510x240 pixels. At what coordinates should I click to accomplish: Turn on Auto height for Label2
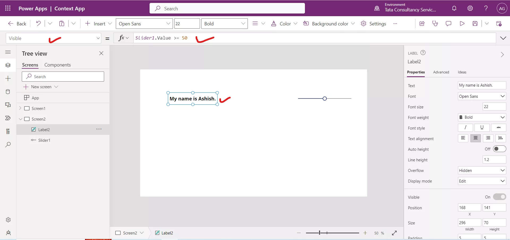[x=499, y=149]
